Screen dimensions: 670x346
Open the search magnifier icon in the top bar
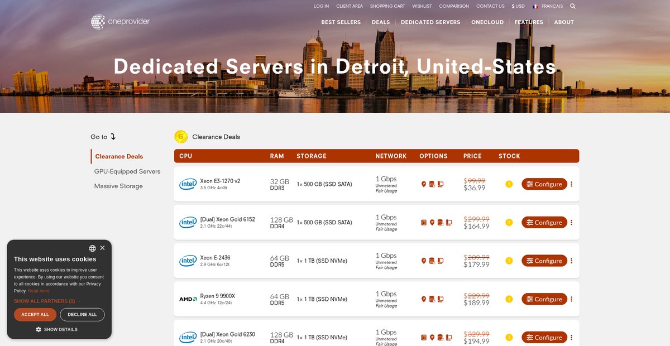(573, 6)
